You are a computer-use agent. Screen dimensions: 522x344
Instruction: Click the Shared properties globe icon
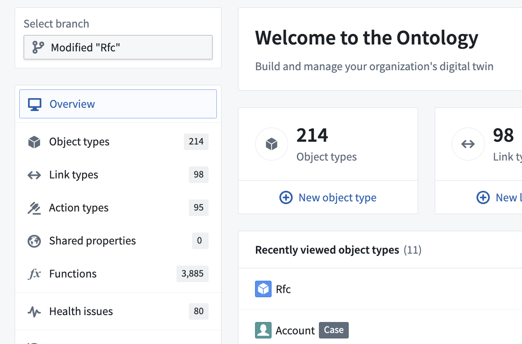pyautogui.click(x=34, y=241)
